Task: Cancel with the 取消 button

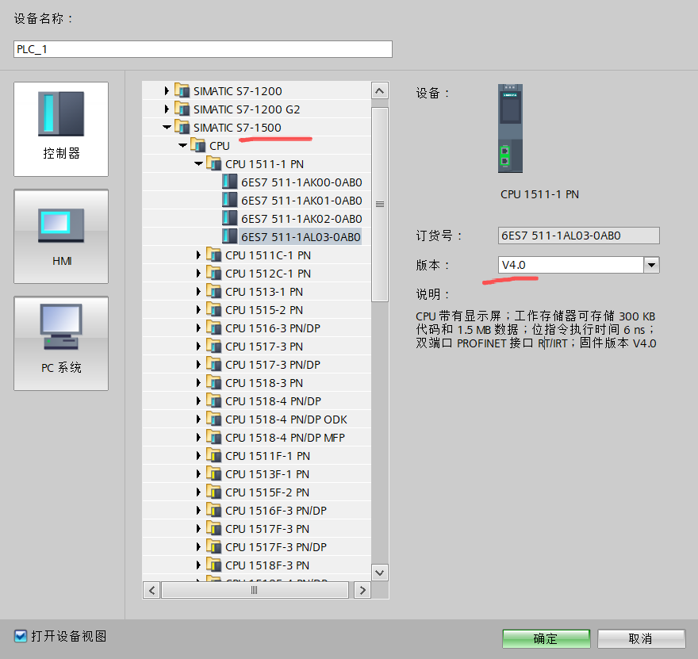Action: (x=641, y=638)
